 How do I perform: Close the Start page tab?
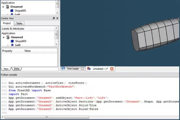[x=82, y=69]
